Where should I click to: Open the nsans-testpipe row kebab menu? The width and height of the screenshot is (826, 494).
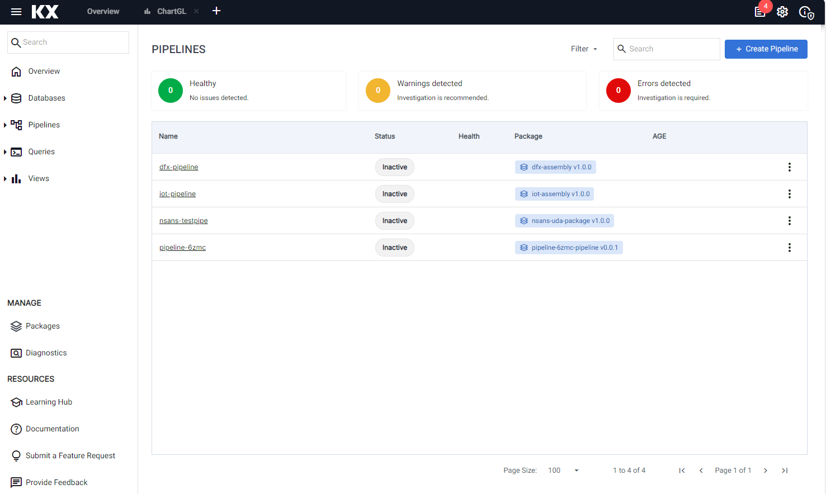click(790, 221)
